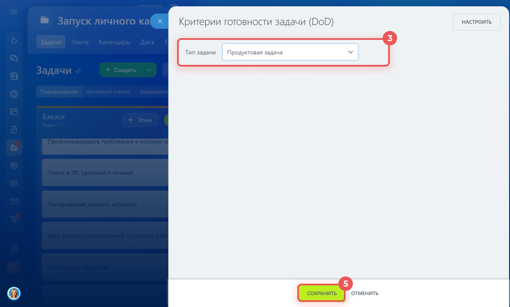Viewport: 510px width, 307px height.
Task: Click the НАСТРОИТЬ button
Action: (x=476, y=22)
